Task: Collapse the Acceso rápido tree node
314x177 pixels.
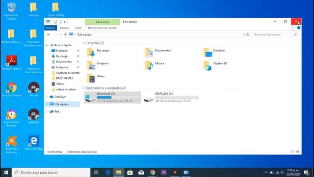Action: (47, 45)
